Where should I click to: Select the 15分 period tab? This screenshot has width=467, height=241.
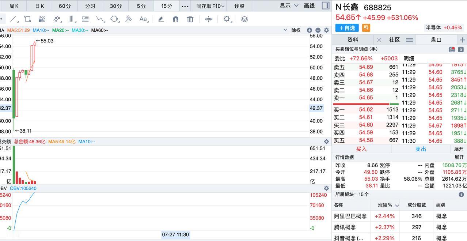pos(167,6)
